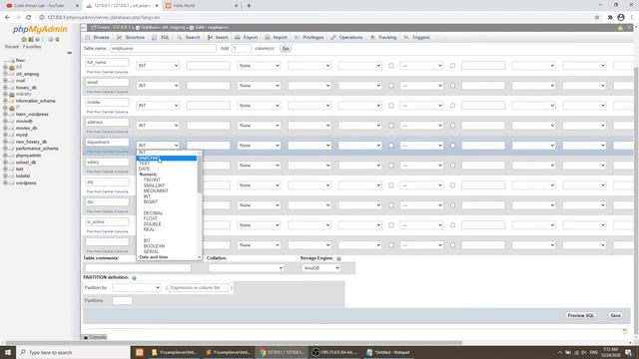Click the type list's vertical scrollbar
Screen dimensions: 639x359
pyautogui.click(x=200, y=176)
